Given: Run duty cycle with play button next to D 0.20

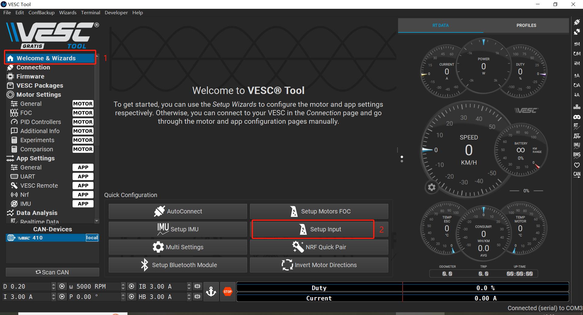Looking at the screenshot, I should pyautogui.click(x=62, y=287).
